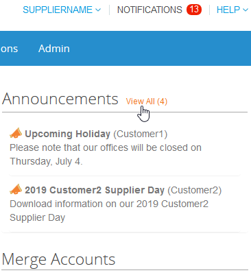Open the HELP dropdown chevron

[x=246, y=10]
